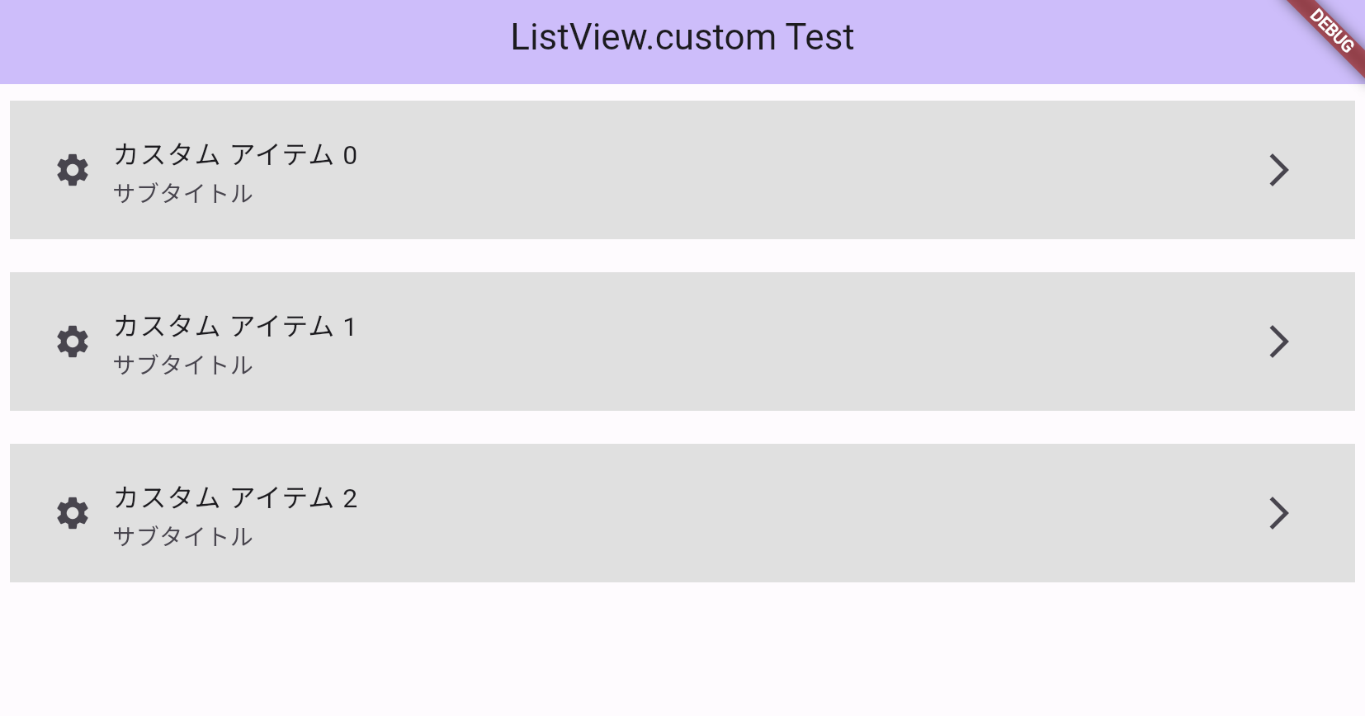Click the gear icon for カスタム アイテム 1
Viewport: 1365px width, 716px height.
click(x=73, y=342)
